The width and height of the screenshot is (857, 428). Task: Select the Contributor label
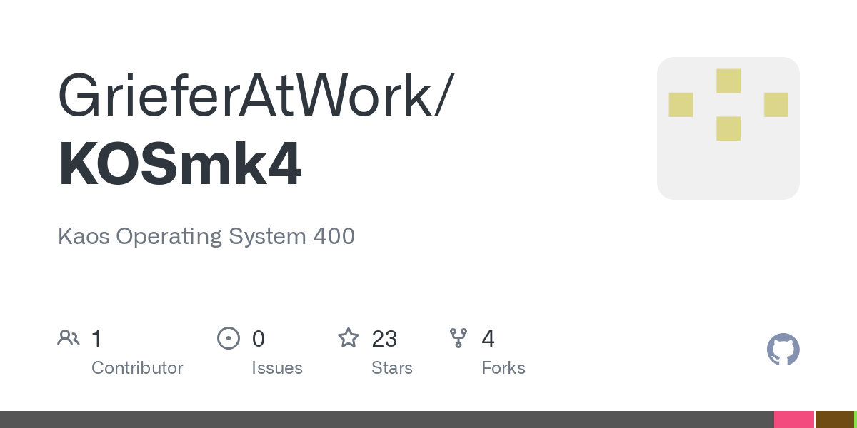[x=137, y=368]
